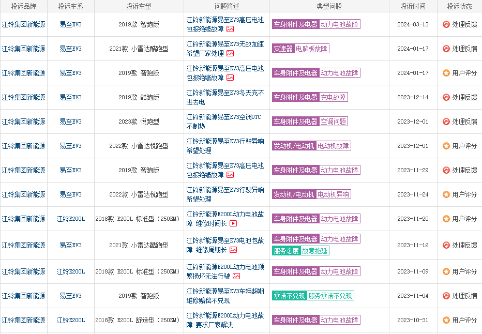Click the 充电故障 problem tag
Image resolution: width=482 pixels, height=334 pixels.
333,97
